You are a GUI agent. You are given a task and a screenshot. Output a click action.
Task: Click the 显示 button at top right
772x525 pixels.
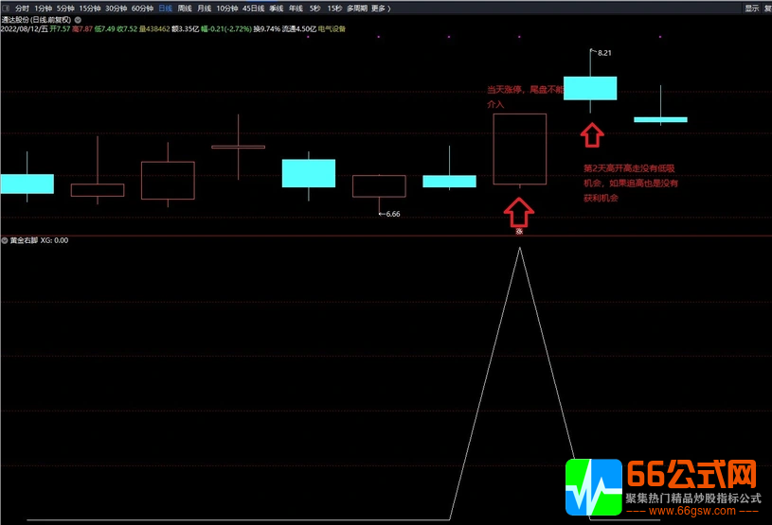click(x=751, y=8)
